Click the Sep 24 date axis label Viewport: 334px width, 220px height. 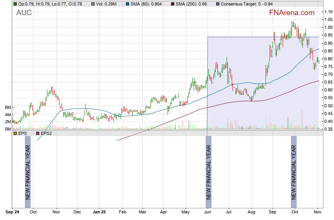tap(12, 212)
